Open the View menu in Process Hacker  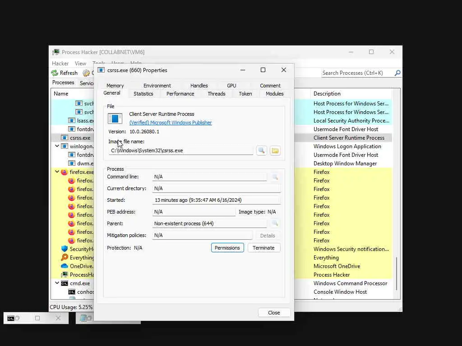[x=80, y=63]
